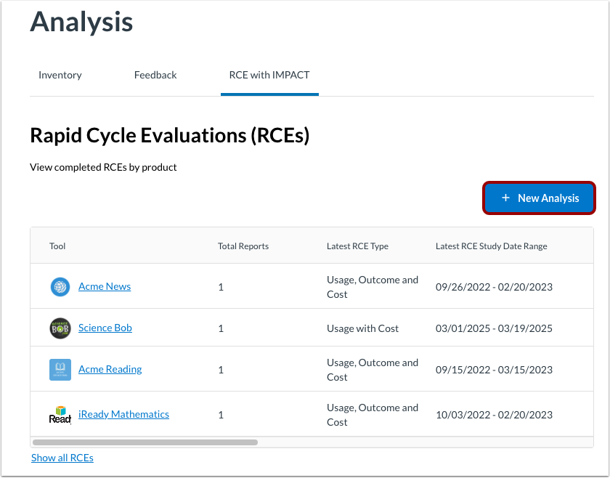This screenshot has width=610, height=478.
Task: Click Acme Reading's Usage, Outcome and Cost cell
Action: (x=373, y=370)
